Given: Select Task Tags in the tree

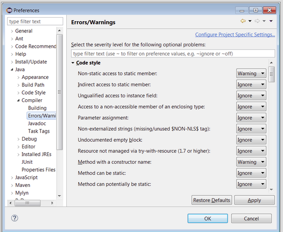Looking at the screenshot, I should click(39, 131).
